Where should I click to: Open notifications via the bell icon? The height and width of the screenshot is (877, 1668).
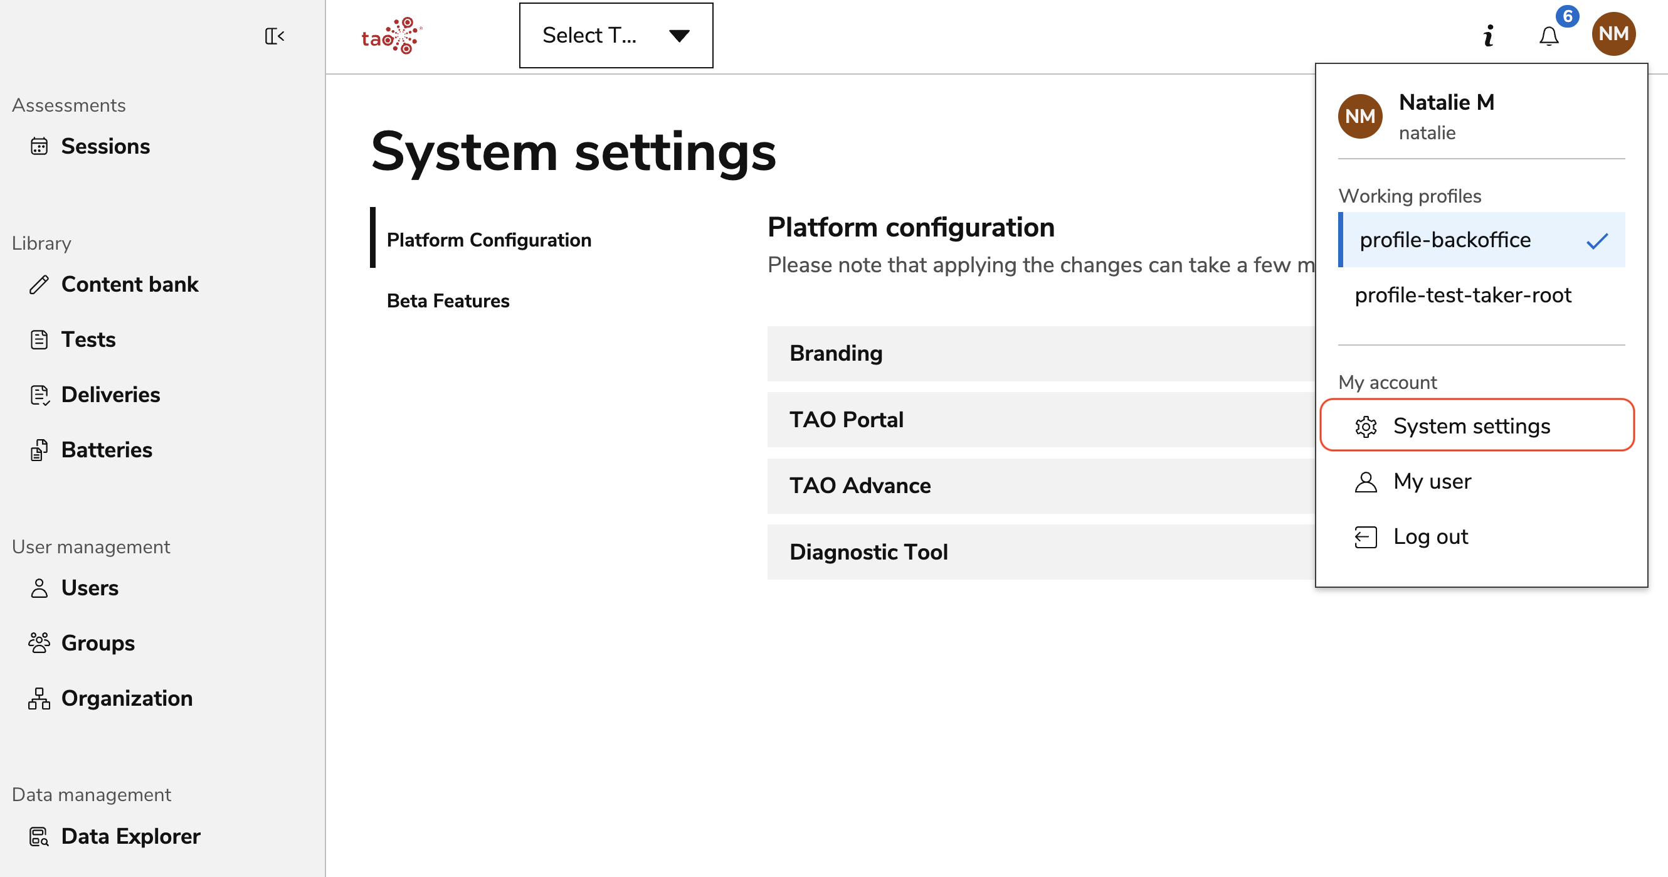1549,36
